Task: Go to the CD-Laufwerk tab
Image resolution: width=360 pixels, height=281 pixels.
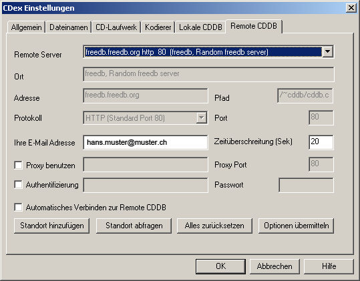Action: tap(116, 27)
